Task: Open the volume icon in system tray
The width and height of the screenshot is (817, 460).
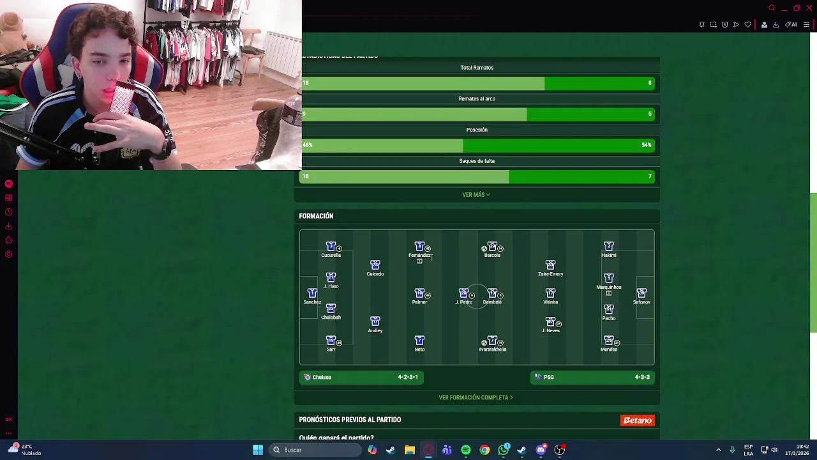Action: tap(774, 450)
